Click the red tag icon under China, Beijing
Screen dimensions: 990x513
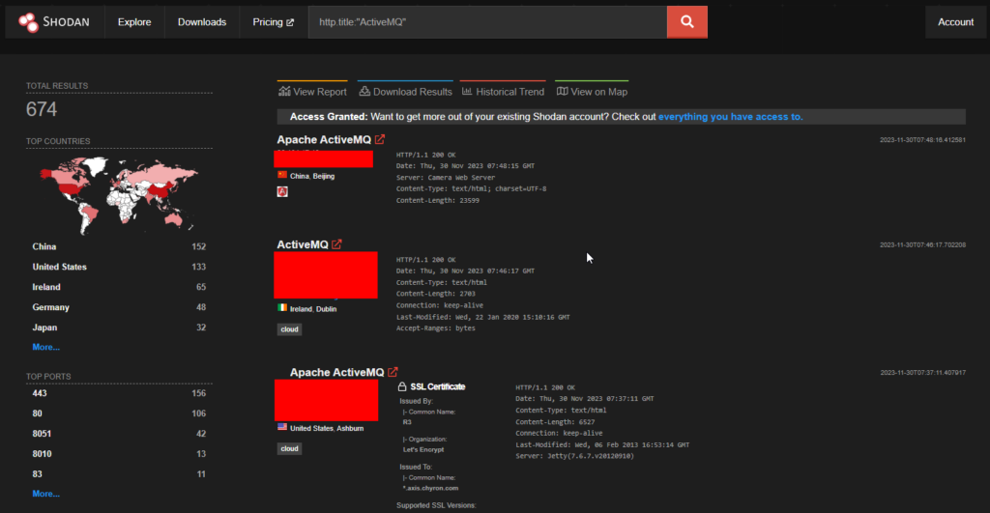pos(282,192)
